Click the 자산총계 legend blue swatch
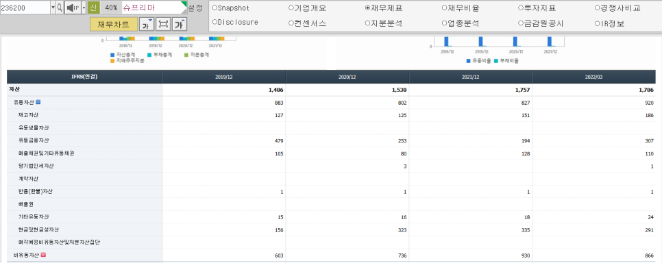662x263 pixels. click(x=112, y=55)
